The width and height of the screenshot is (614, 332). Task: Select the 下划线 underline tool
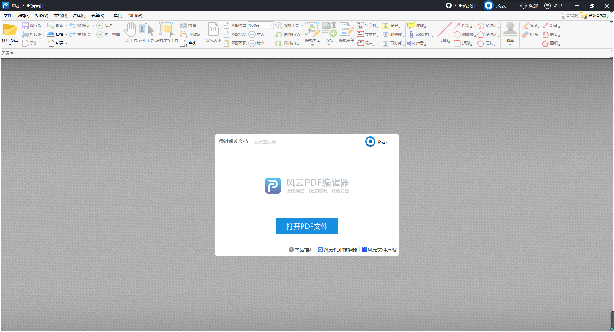[x=393, y=43]
